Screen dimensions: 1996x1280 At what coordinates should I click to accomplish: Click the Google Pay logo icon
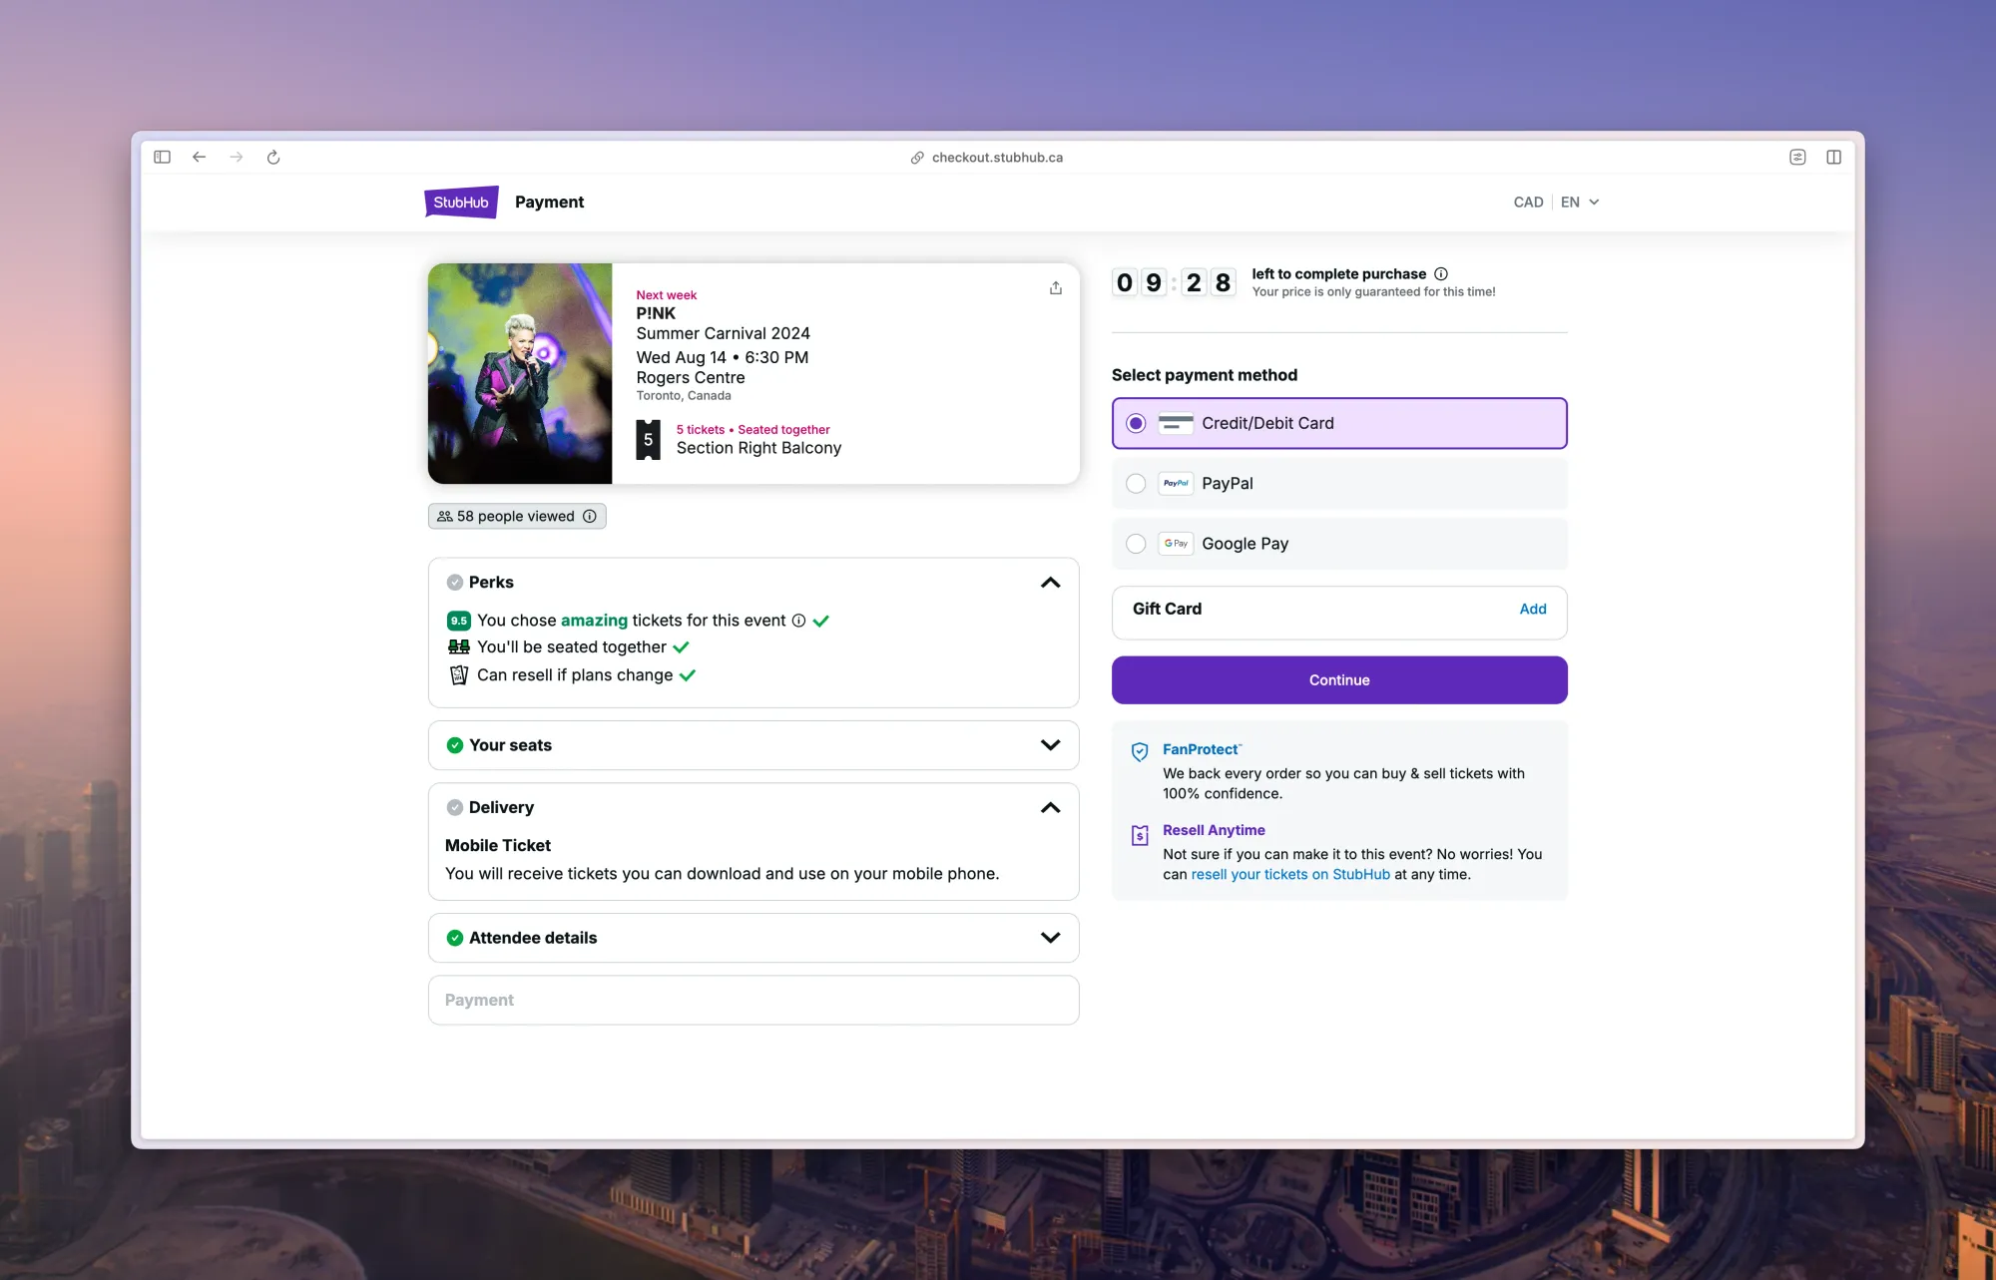click(1176, 544)
